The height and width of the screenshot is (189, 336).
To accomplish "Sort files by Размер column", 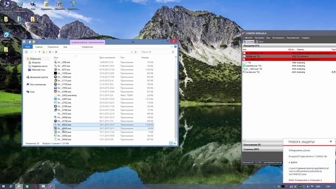I will (145, 58).
